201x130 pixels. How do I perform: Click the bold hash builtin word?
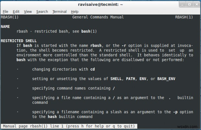pyautogui.click(x=52, y=117)
